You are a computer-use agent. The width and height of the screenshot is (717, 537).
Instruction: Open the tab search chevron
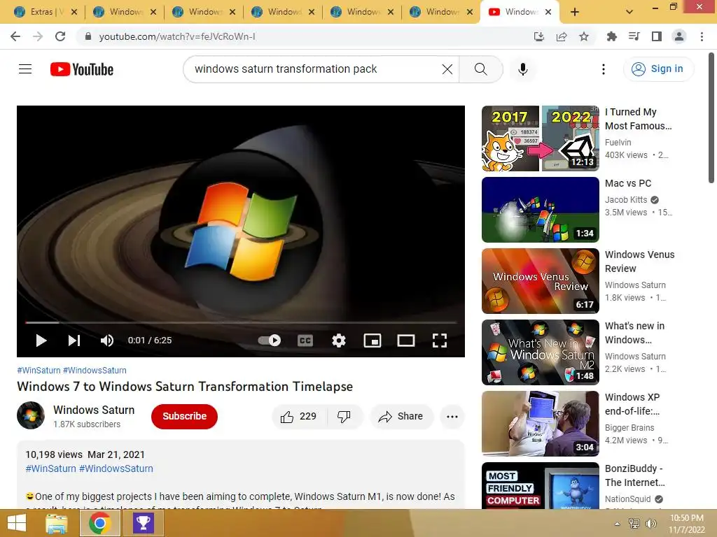pos(629,13)
